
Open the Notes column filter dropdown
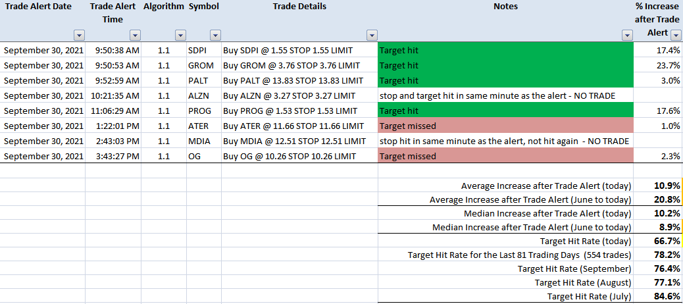627,36
